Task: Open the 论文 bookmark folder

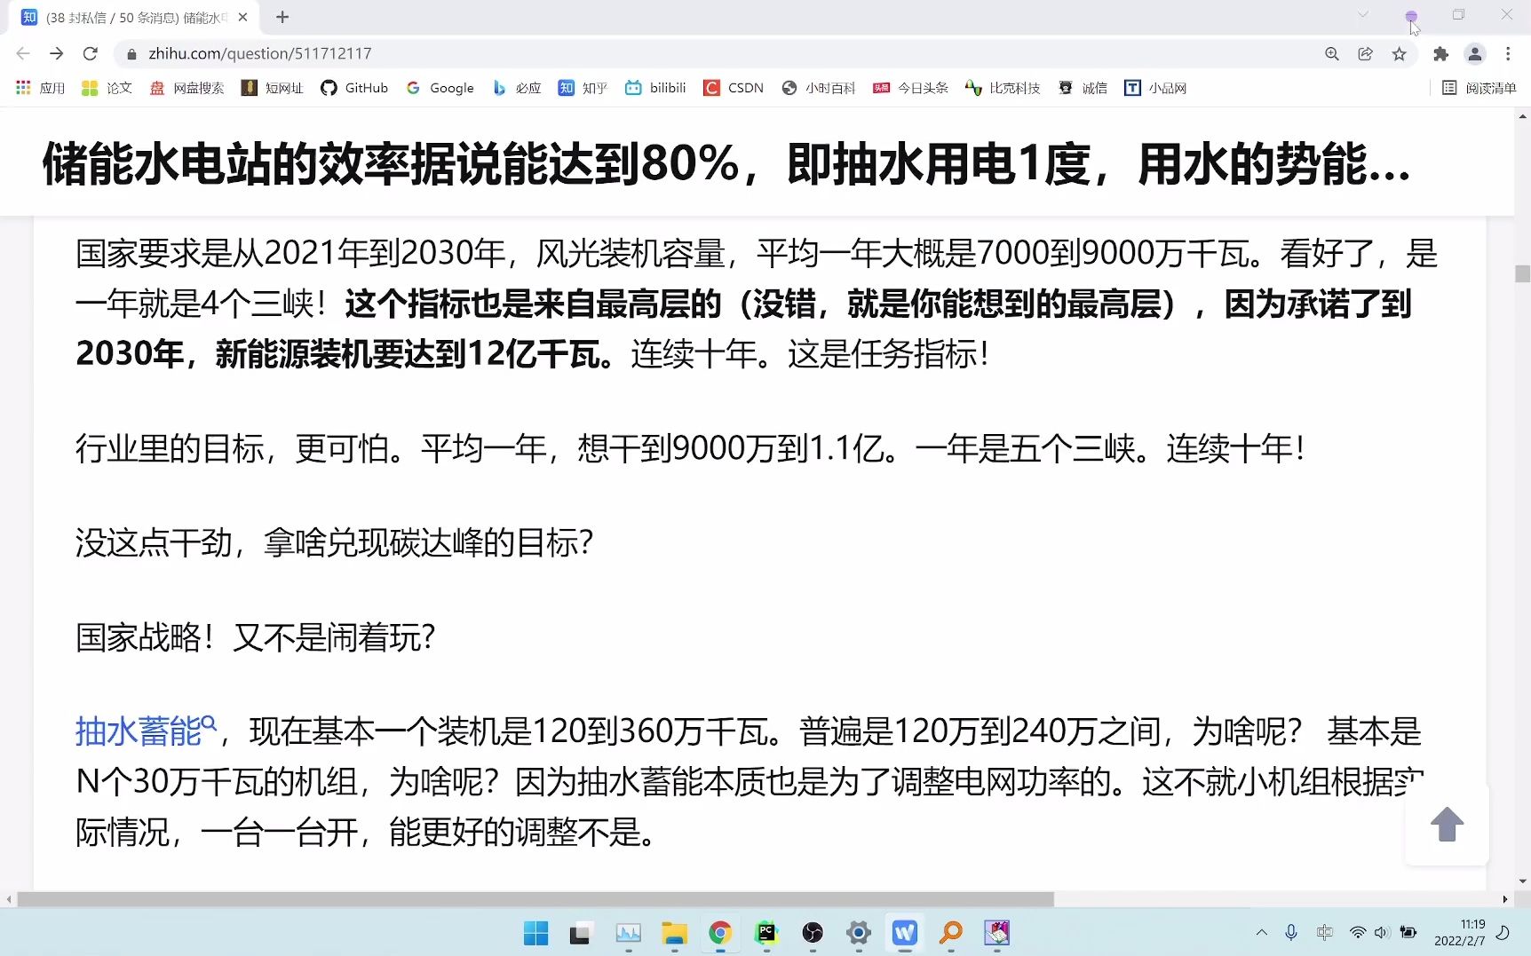Action: 107,88
